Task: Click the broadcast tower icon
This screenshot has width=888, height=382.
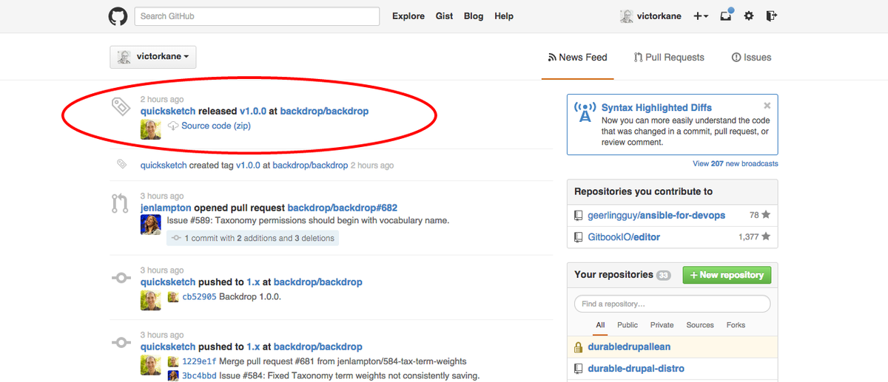Action: pos(585,113)
